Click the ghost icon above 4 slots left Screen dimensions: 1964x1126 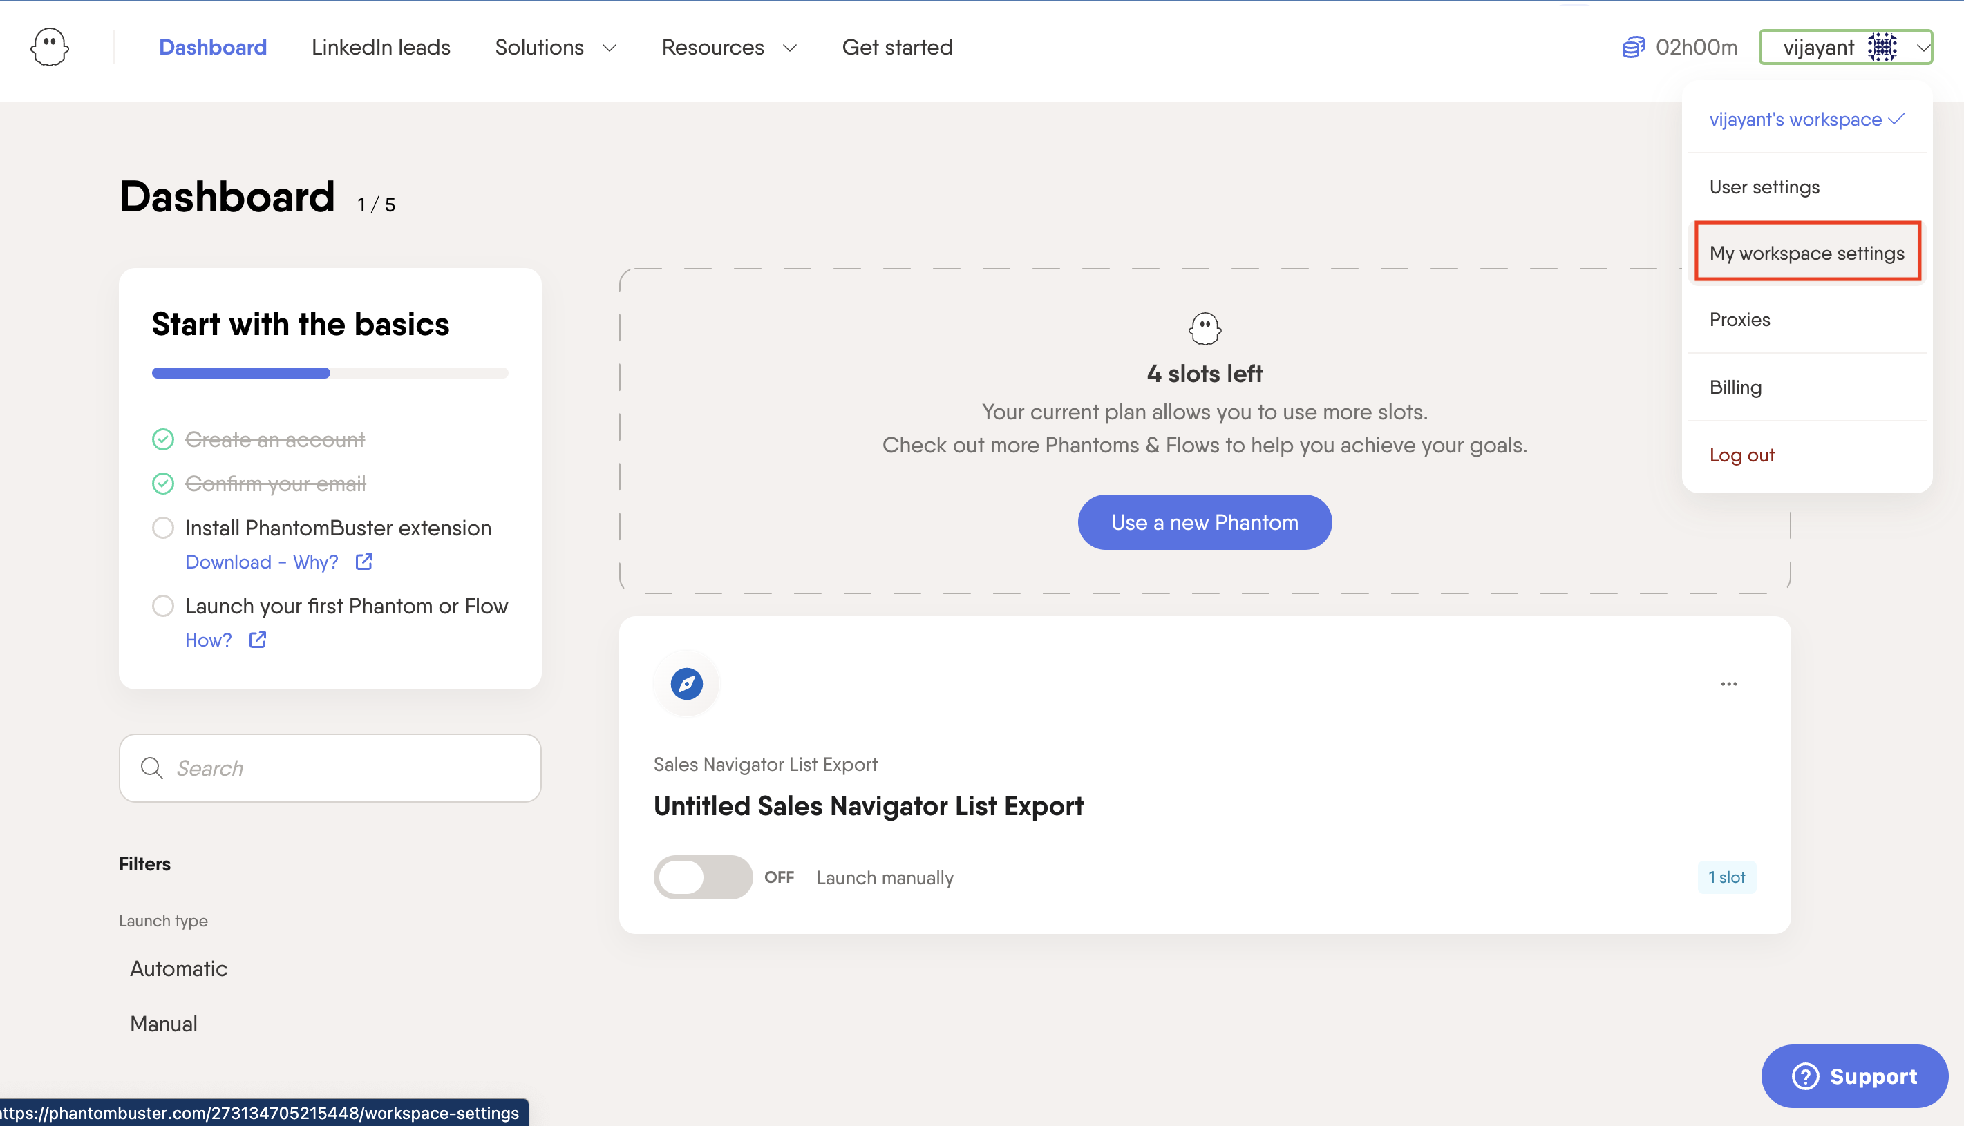click(x=1205, y=329)
